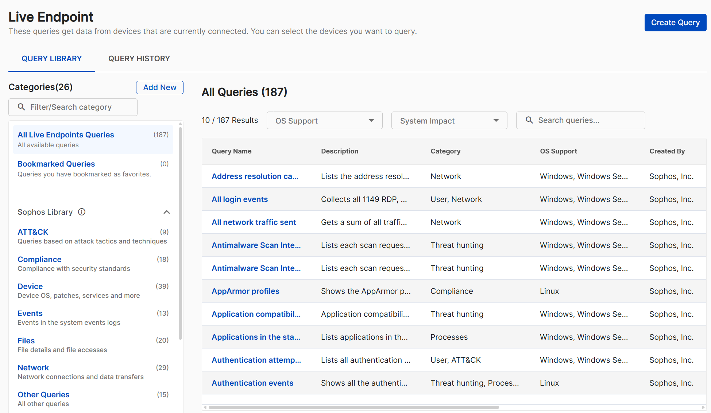
Task: Click 'Collects all 1149 RDP, ...' description
Action: [364, 199]
